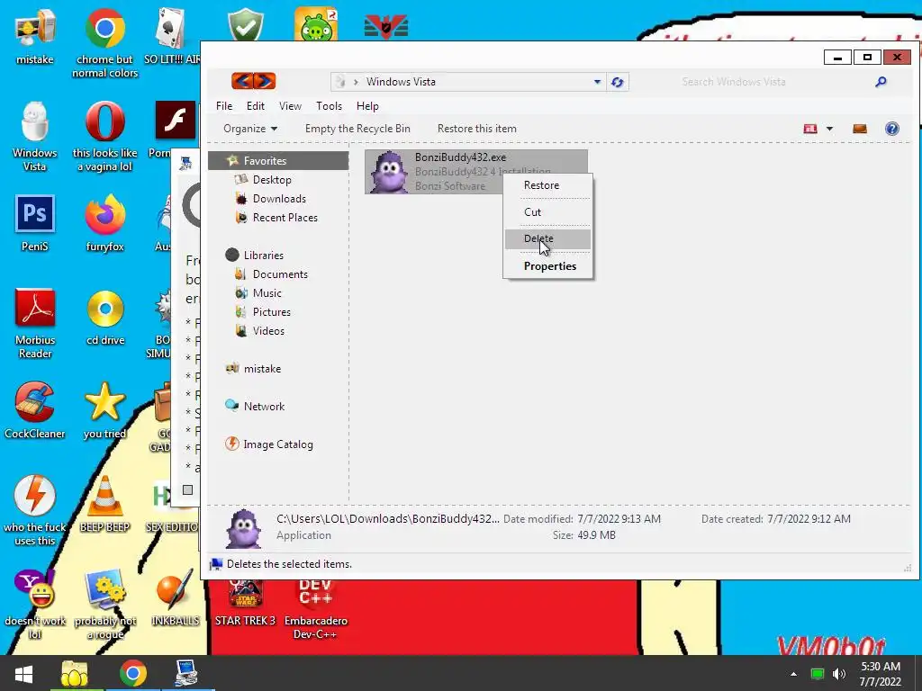
Task: Select Favorites in the navigation pane
Action: 278,160
